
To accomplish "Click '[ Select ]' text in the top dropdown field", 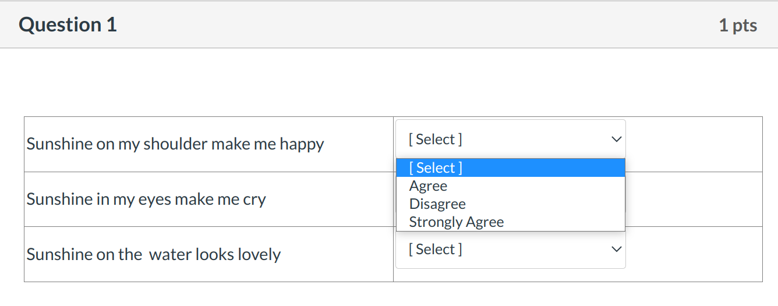I will (436, 140).
